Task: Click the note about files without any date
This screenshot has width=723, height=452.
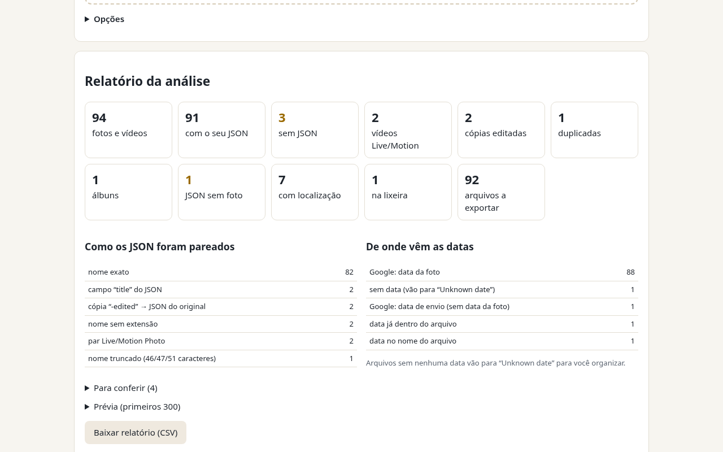Action: click(495, 363)
